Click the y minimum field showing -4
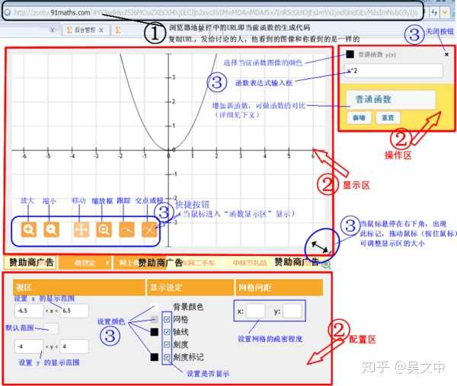This screenshot has height=386, width=457. coord(29,346)
